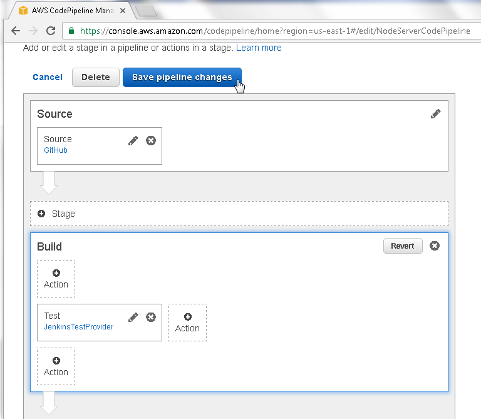Go forward in browser history

(33, 31)
